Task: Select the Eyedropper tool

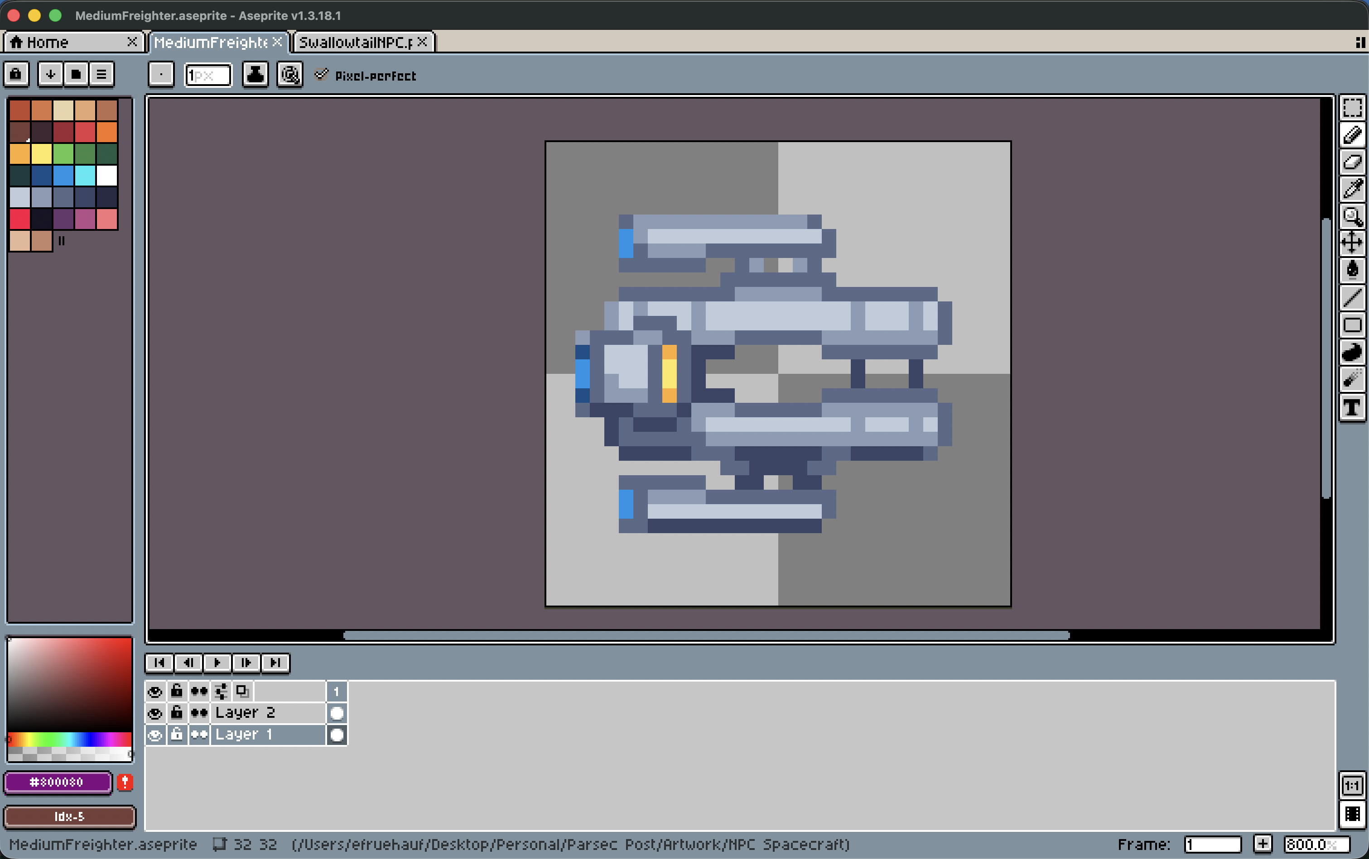Action: click(x=1352, y=189)
